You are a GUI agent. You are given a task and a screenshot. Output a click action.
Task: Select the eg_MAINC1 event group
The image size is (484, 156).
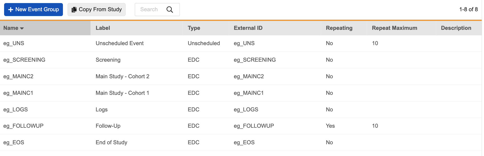(18, 93)
